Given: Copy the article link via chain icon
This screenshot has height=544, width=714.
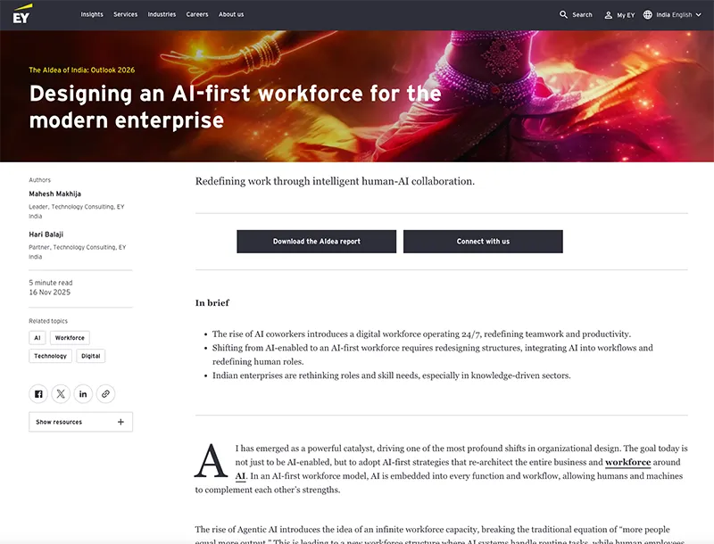Looking at the screenshot, I should tap(105, 394).
